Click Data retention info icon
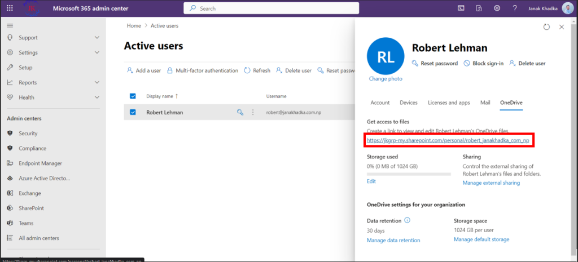The image size is (578, 262). click(x=408, y=220)
